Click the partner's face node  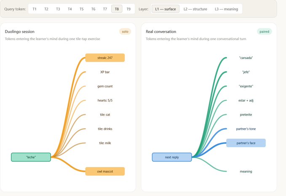246,143
